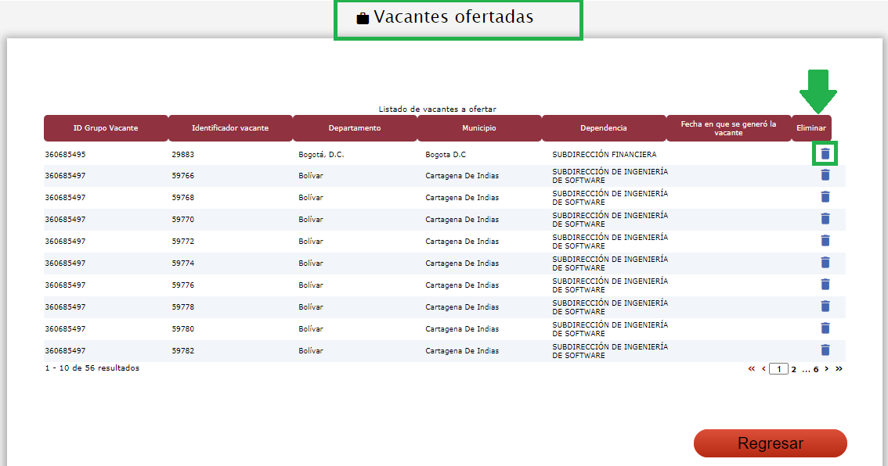Delete vacancy 59778 with trash icon
The width and height of the screenshot is (888, 466).
click(825, 306)
